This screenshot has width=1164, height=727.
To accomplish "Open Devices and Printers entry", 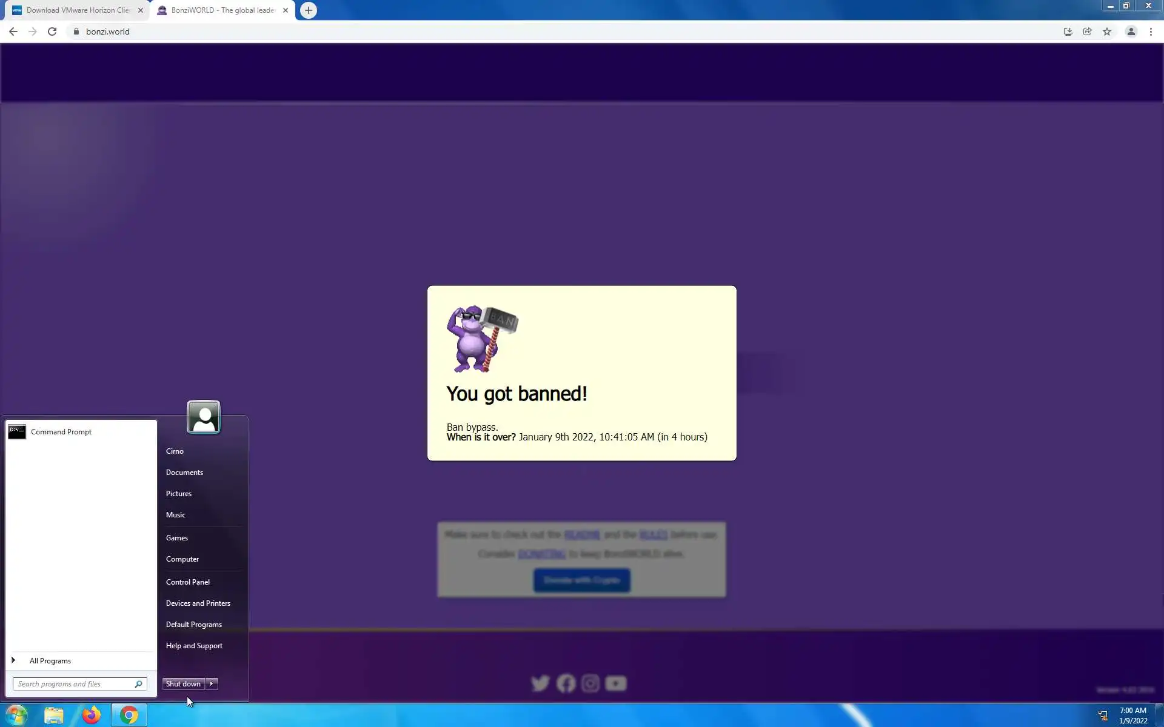I will click(x=198, y=603).
